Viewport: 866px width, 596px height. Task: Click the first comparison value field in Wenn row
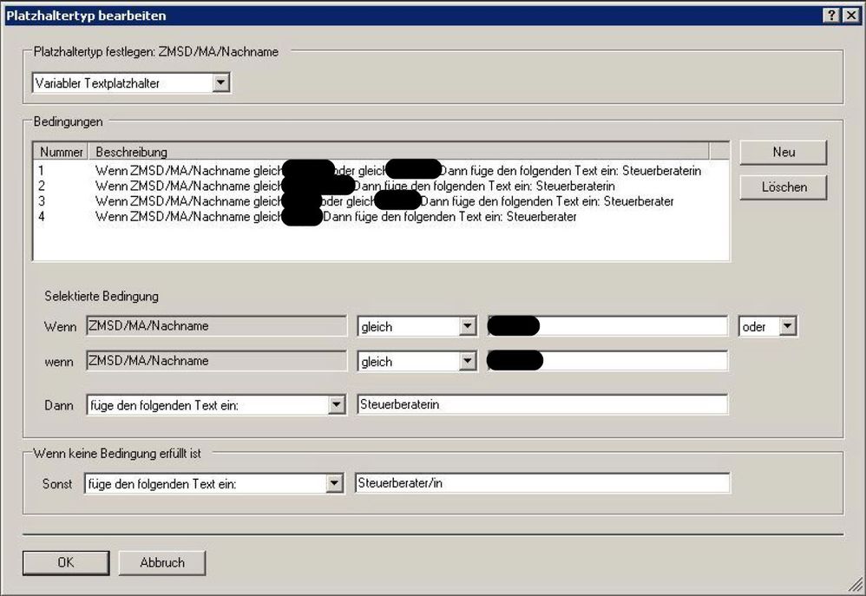point(607,326)
